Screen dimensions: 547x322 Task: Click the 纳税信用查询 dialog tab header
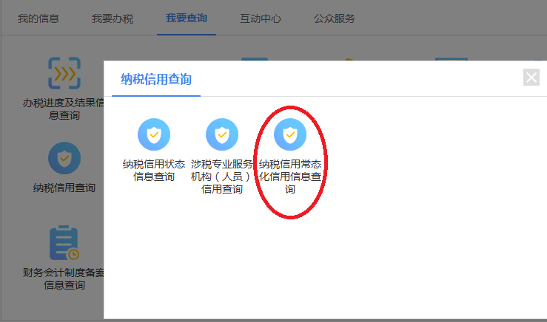point(156,79)
